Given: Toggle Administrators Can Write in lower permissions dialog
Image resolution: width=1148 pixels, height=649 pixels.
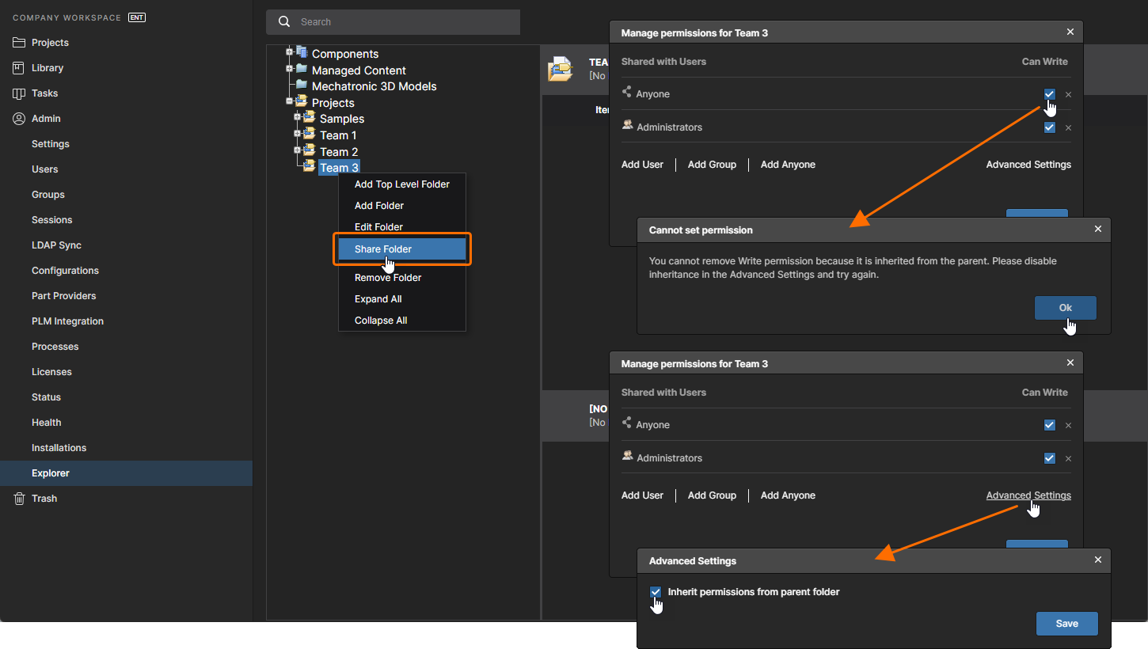Looking at the screenshot, I should pyautogui.click(x=1050, y=458).
